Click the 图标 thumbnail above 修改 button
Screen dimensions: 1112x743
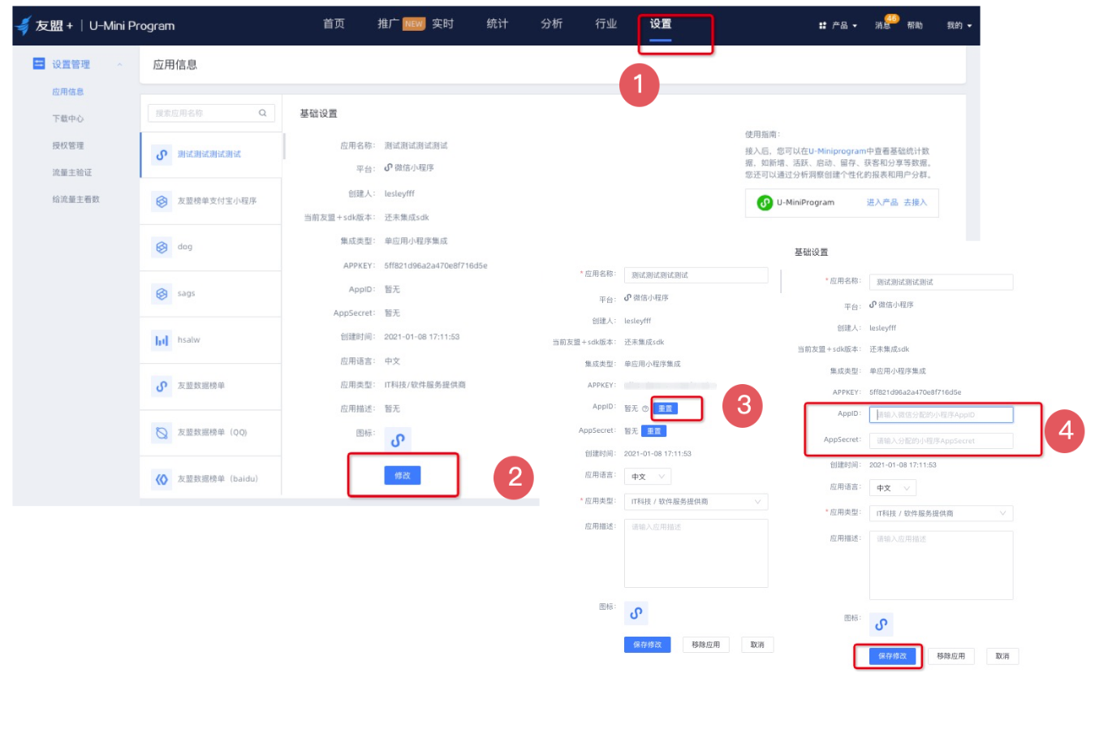pos(398,439)
